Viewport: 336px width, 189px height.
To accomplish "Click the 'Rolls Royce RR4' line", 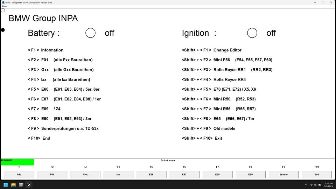I will coord(214,79).
